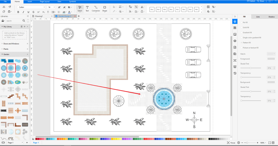
Task: Add a new page with plus button
Action: pyautogui.click(x=27, y=143)
